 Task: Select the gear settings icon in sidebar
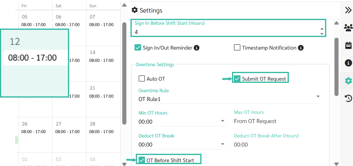point(348,81)
